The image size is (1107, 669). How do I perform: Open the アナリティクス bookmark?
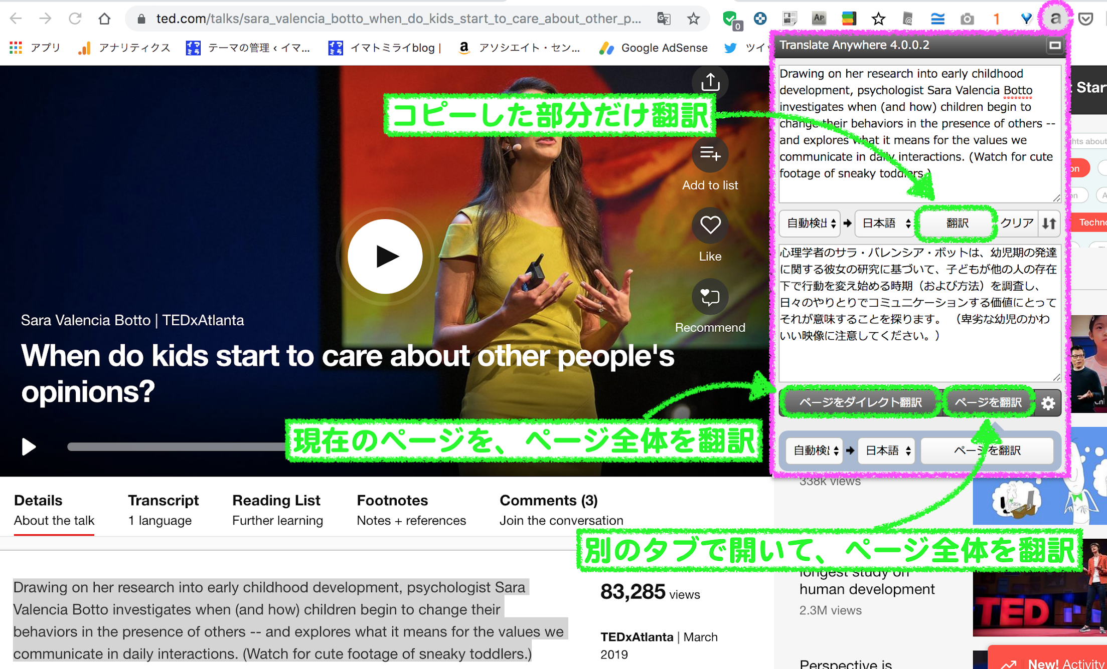124,48
